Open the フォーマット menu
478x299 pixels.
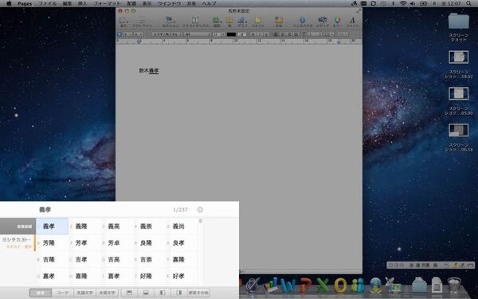point(107,3)
